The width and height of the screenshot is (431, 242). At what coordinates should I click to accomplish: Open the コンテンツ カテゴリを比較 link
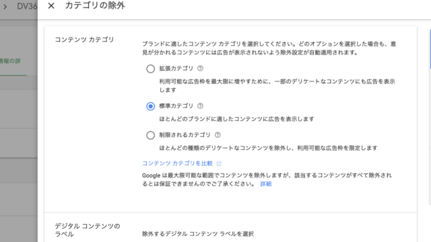point(177,163)
